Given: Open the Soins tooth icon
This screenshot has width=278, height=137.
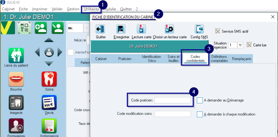Looking at the screenshot, I should coord(49,79).
